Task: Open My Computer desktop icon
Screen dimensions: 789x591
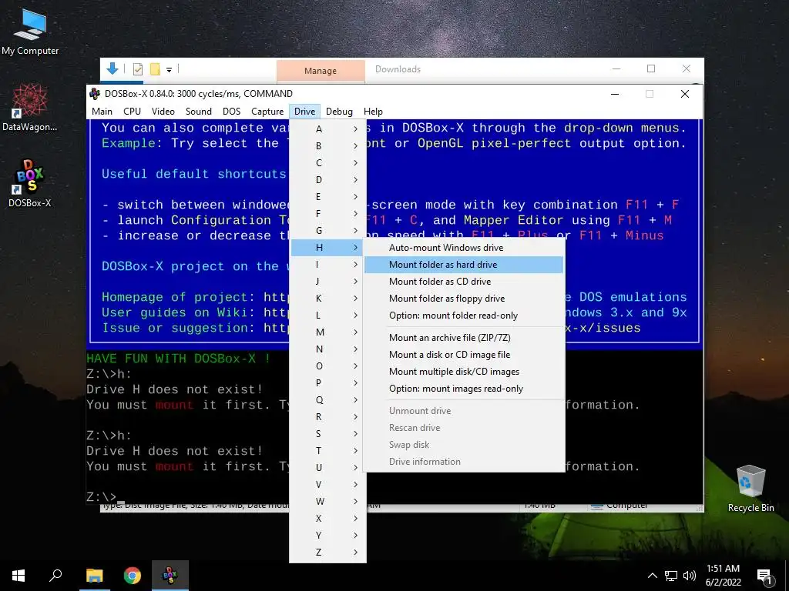Action: [x=30, y=32]
